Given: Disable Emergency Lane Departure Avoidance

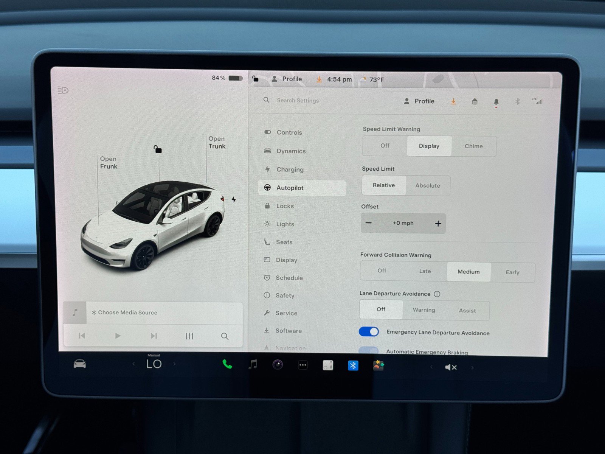Looking at the screenshot, I should tap(368, 331).
